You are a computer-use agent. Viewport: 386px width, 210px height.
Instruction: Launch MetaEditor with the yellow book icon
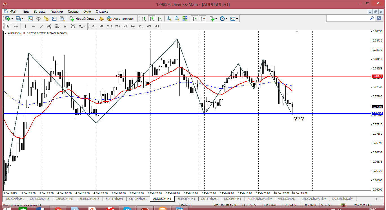[x=101, y=19]
